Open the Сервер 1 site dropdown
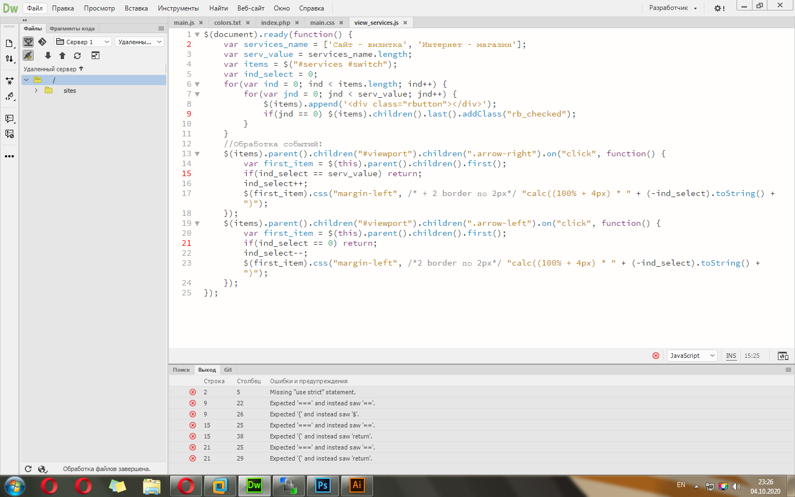The height and width of the screenshot is (497, 795). [83, 42]
